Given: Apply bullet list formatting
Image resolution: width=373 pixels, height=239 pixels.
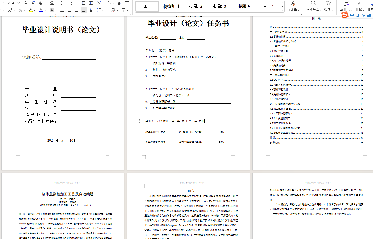Looking at the screenshot, I should 63,3.
